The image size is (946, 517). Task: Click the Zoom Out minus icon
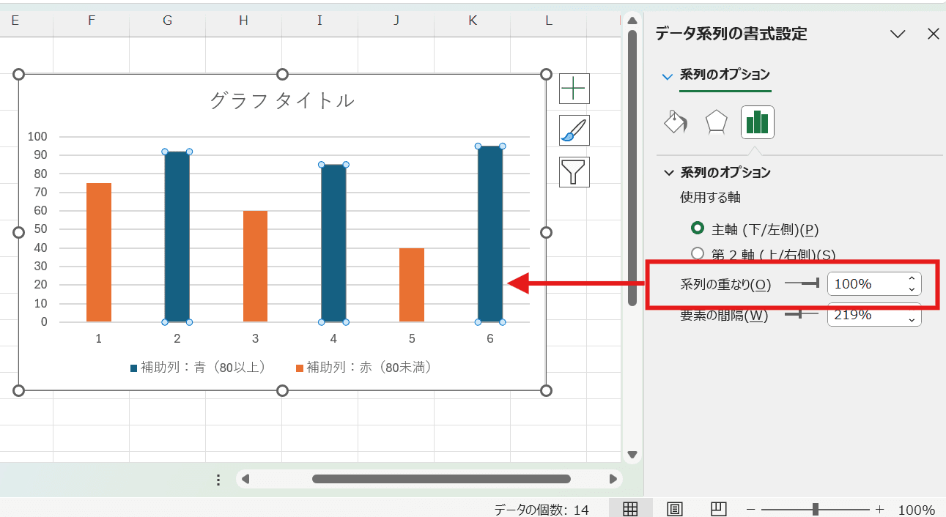click(x=751, y=508)
